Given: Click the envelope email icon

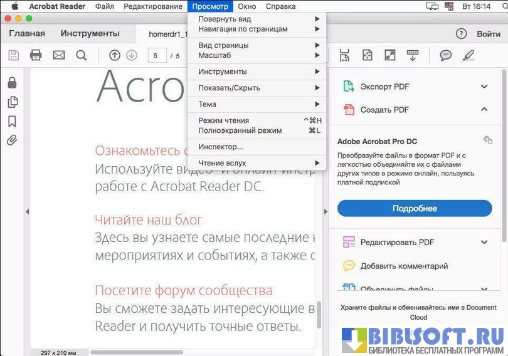Looking at the screenshot, I should point(58,55).
